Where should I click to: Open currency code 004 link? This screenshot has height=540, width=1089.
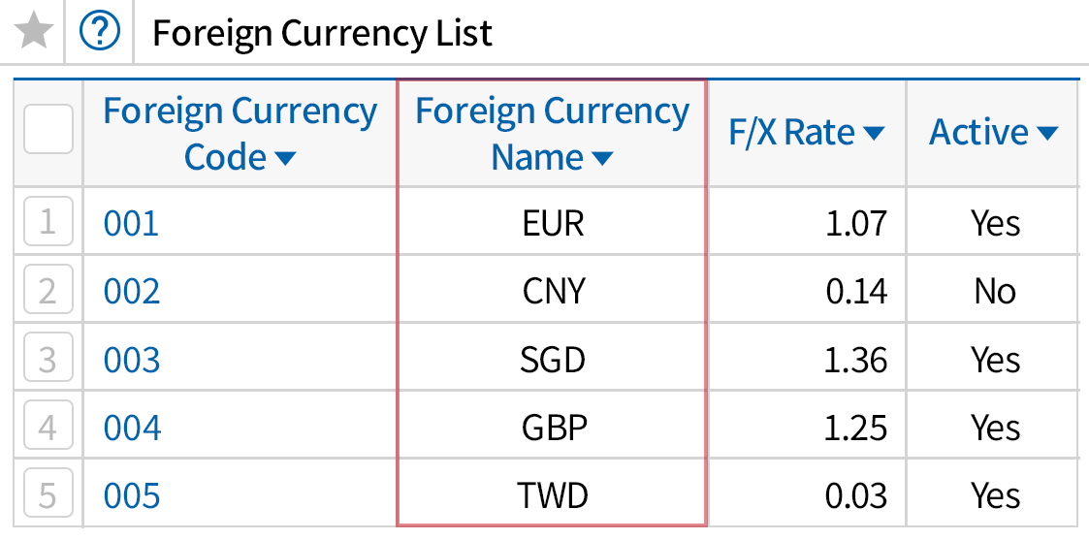pos(131,428)
